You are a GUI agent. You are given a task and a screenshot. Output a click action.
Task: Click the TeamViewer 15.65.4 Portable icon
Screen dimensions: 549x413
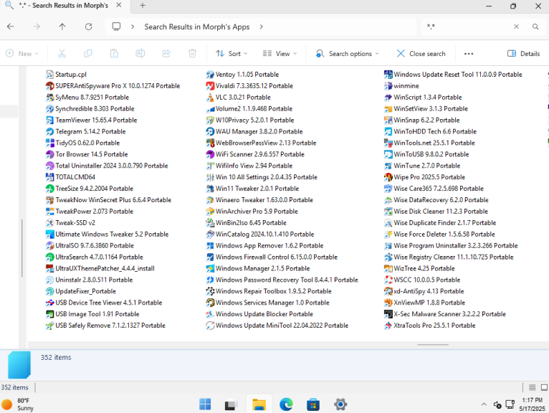(x=49, y=120)
